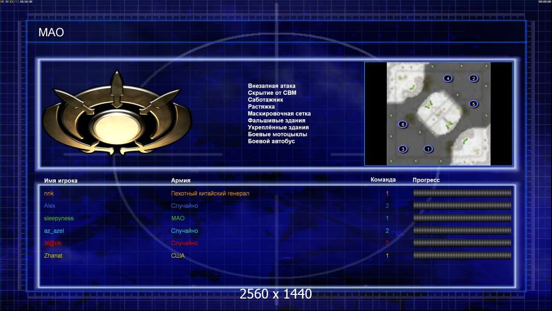
Task: Click start position marker 6 on the minimap
Action: coord(403,124)
